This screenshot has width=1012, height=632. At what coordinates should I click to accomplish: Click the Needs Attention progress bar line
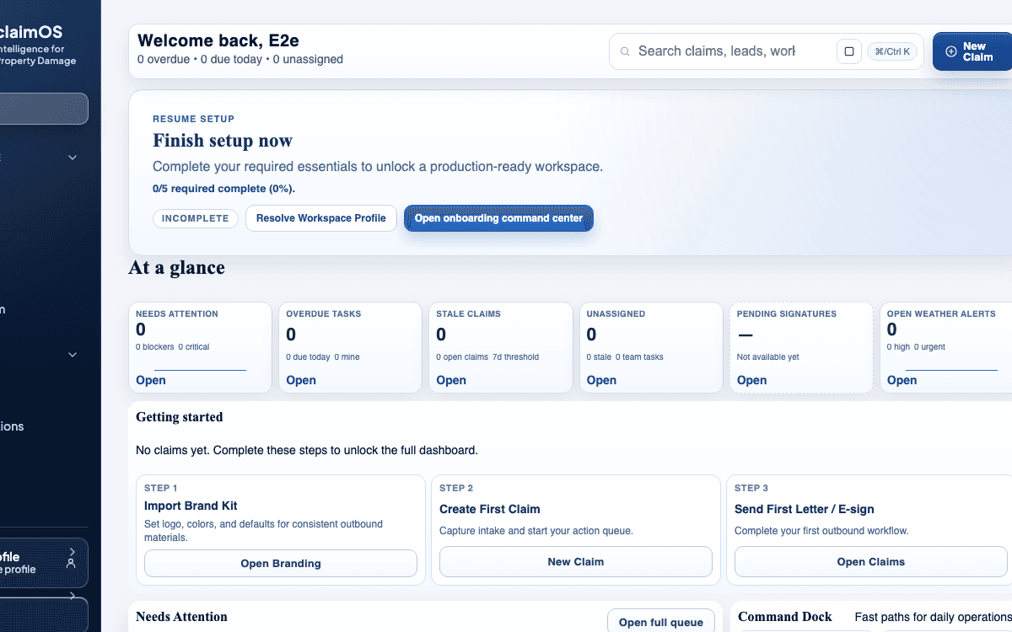click(x=200, y=369)
